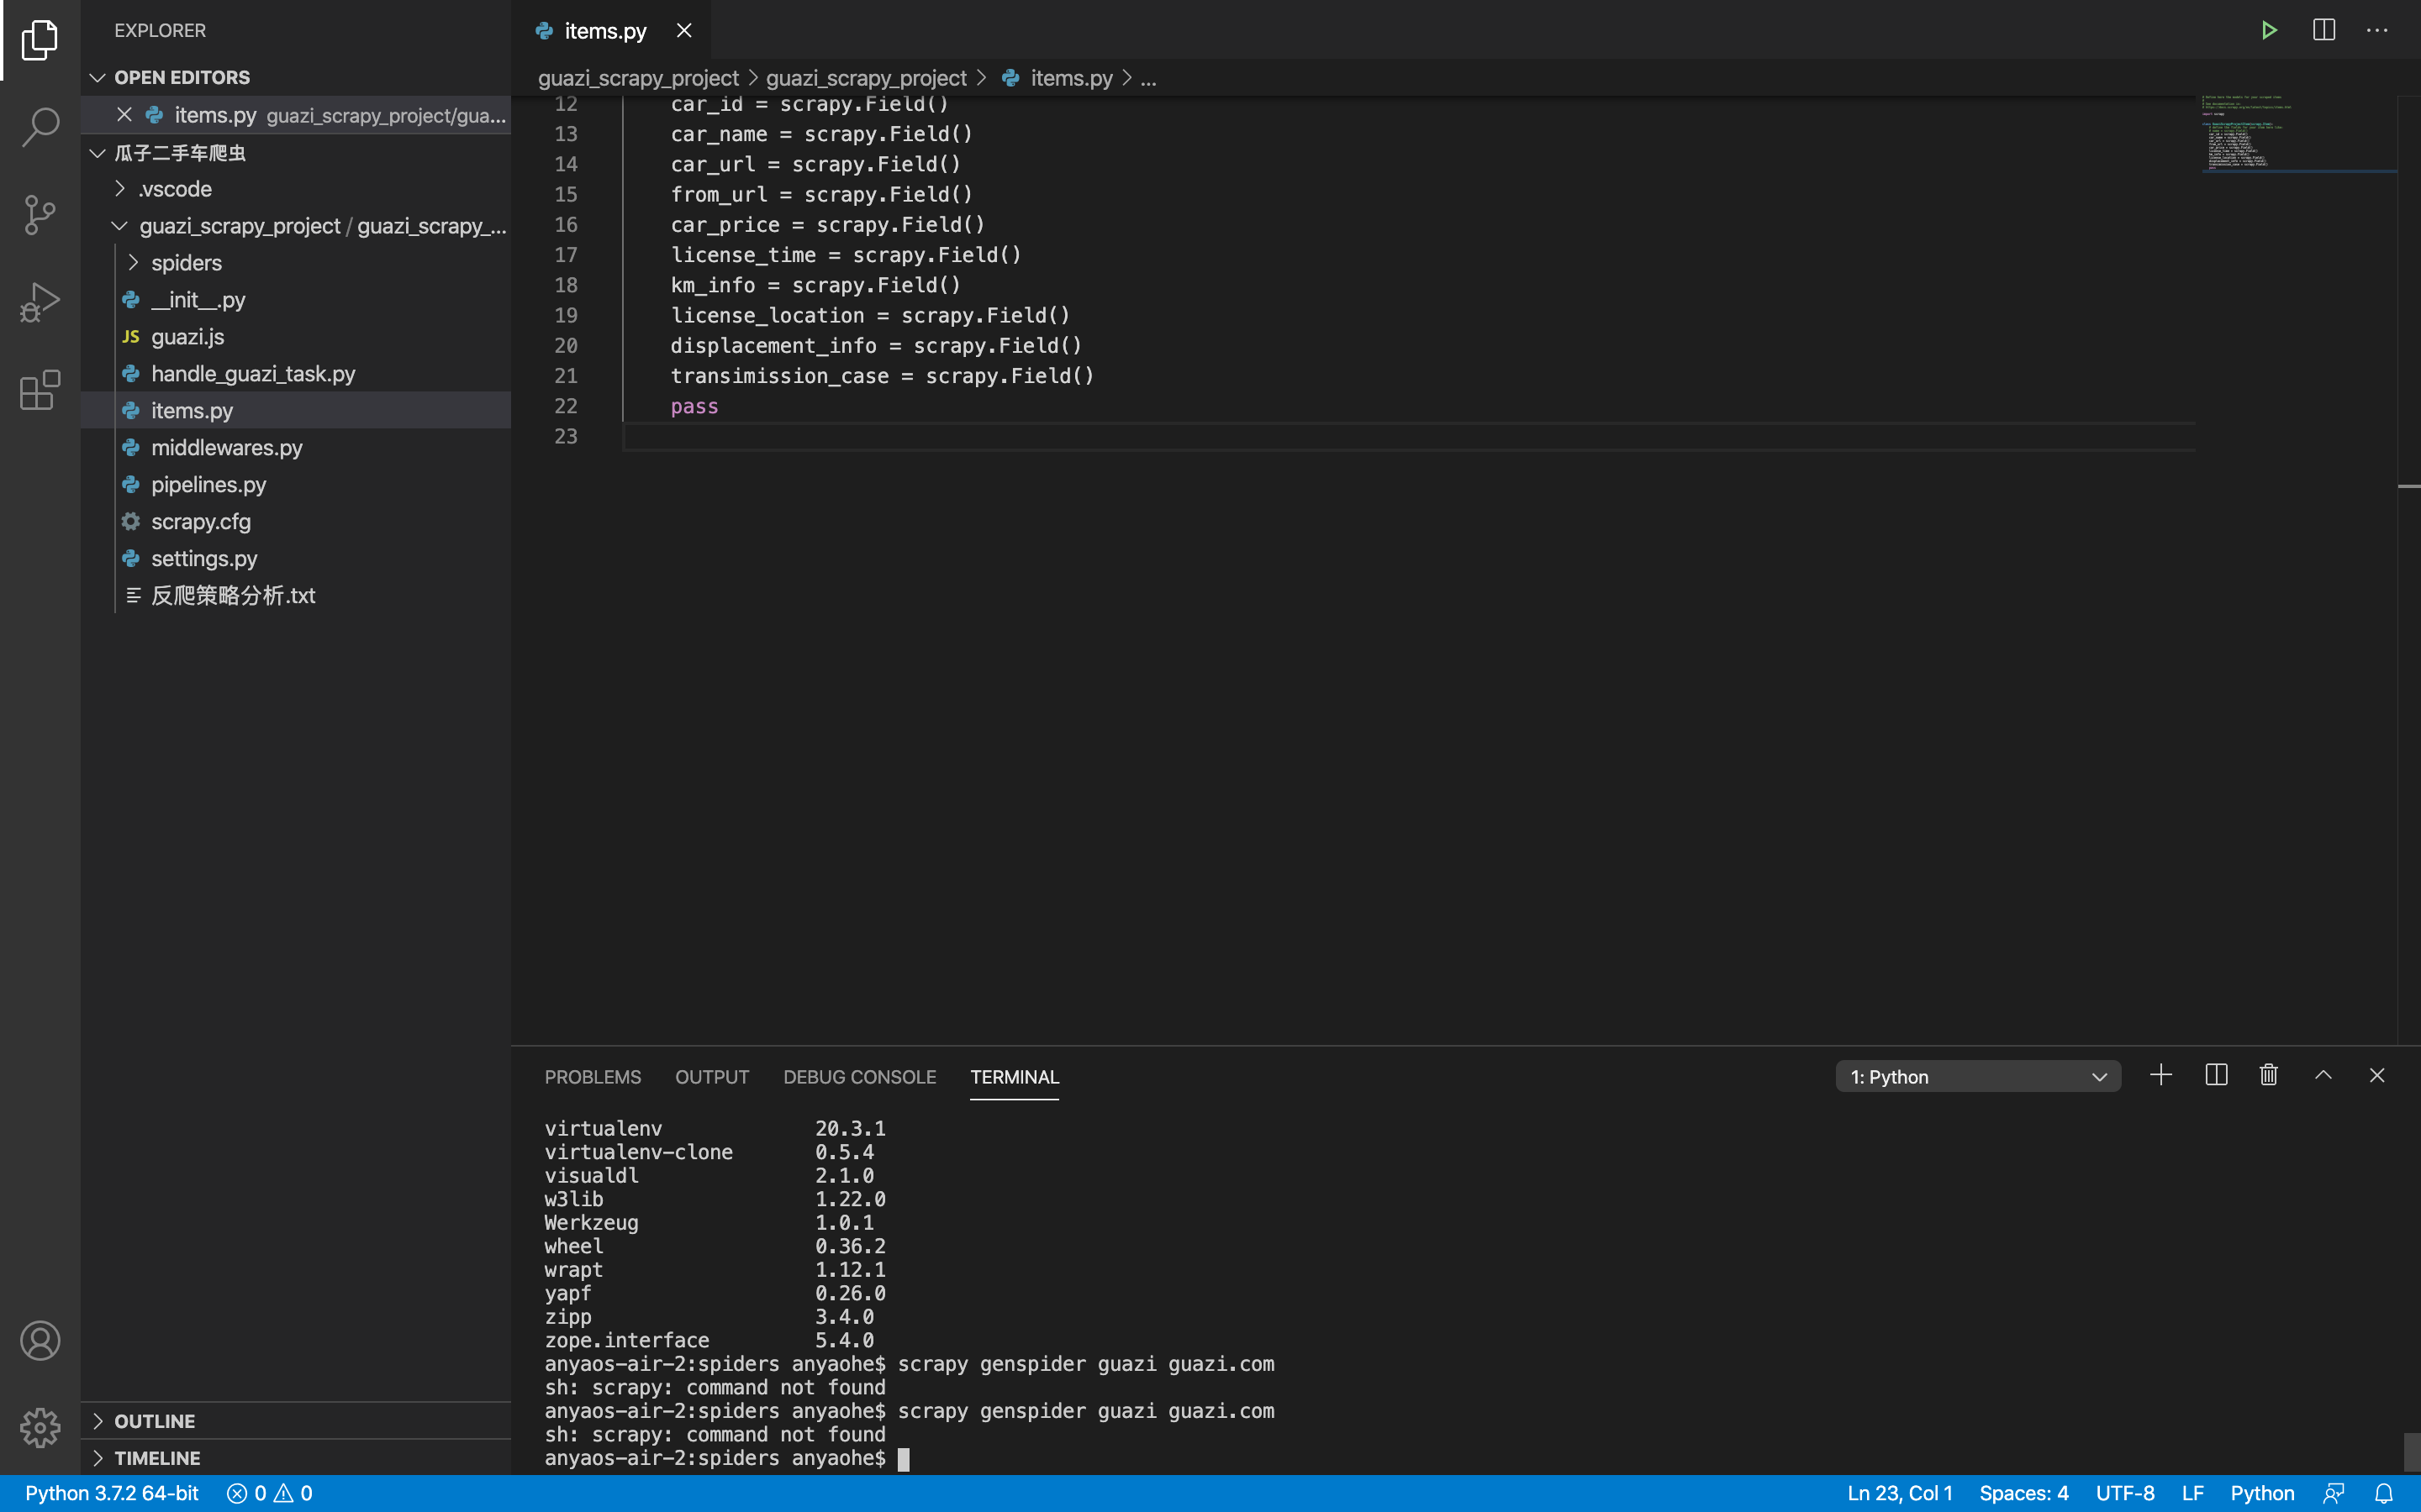Close the terminal panel
This screenshot has height=1512, width=2421.
coord(2377,1075)
